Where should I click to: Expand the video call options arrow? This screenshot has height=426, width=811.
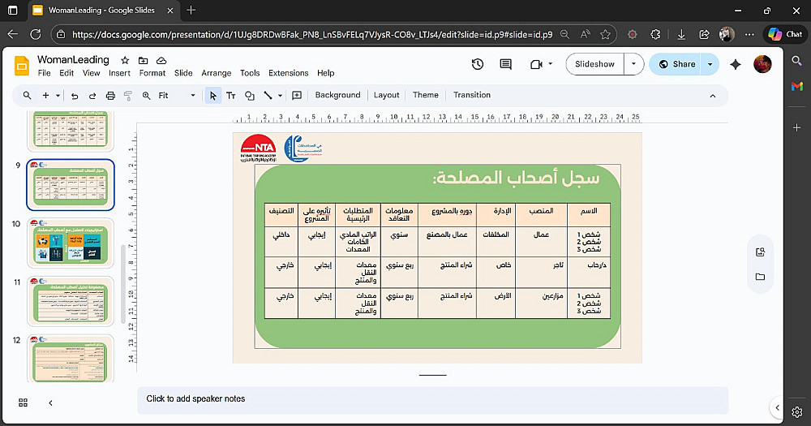click(x=551, y=64)
